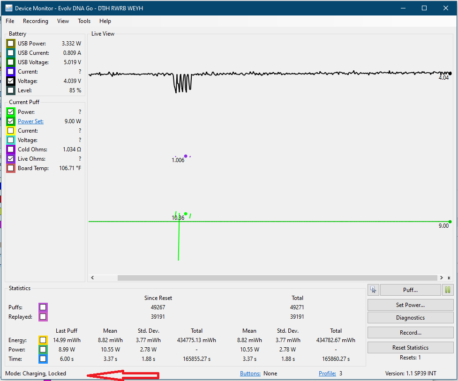458x381 pixels.
Task: Click the Device Monitor app icon in title bar
Action: pos(8,8)
